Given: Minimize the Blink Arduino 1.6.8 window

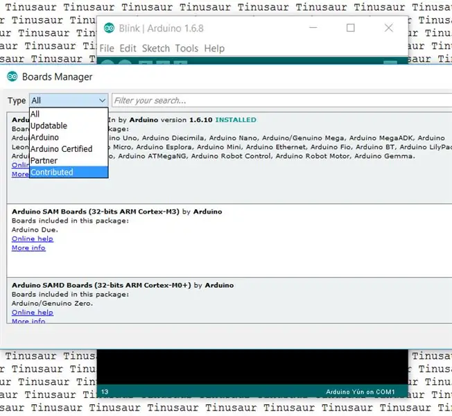Looking at the screenshot, I should pos(313,28).
